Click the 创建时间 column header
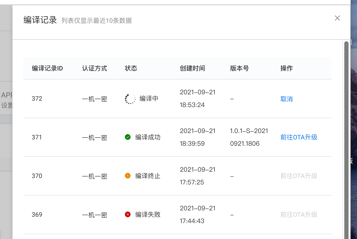The width and height of the screenshot is (357, 239). pos(192,68)
